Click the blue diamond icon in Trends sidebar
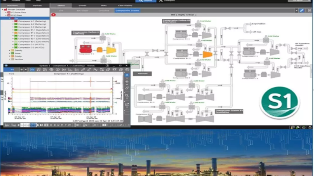The height and width of the screenshot is (176, 314). [x=127, y=75]
